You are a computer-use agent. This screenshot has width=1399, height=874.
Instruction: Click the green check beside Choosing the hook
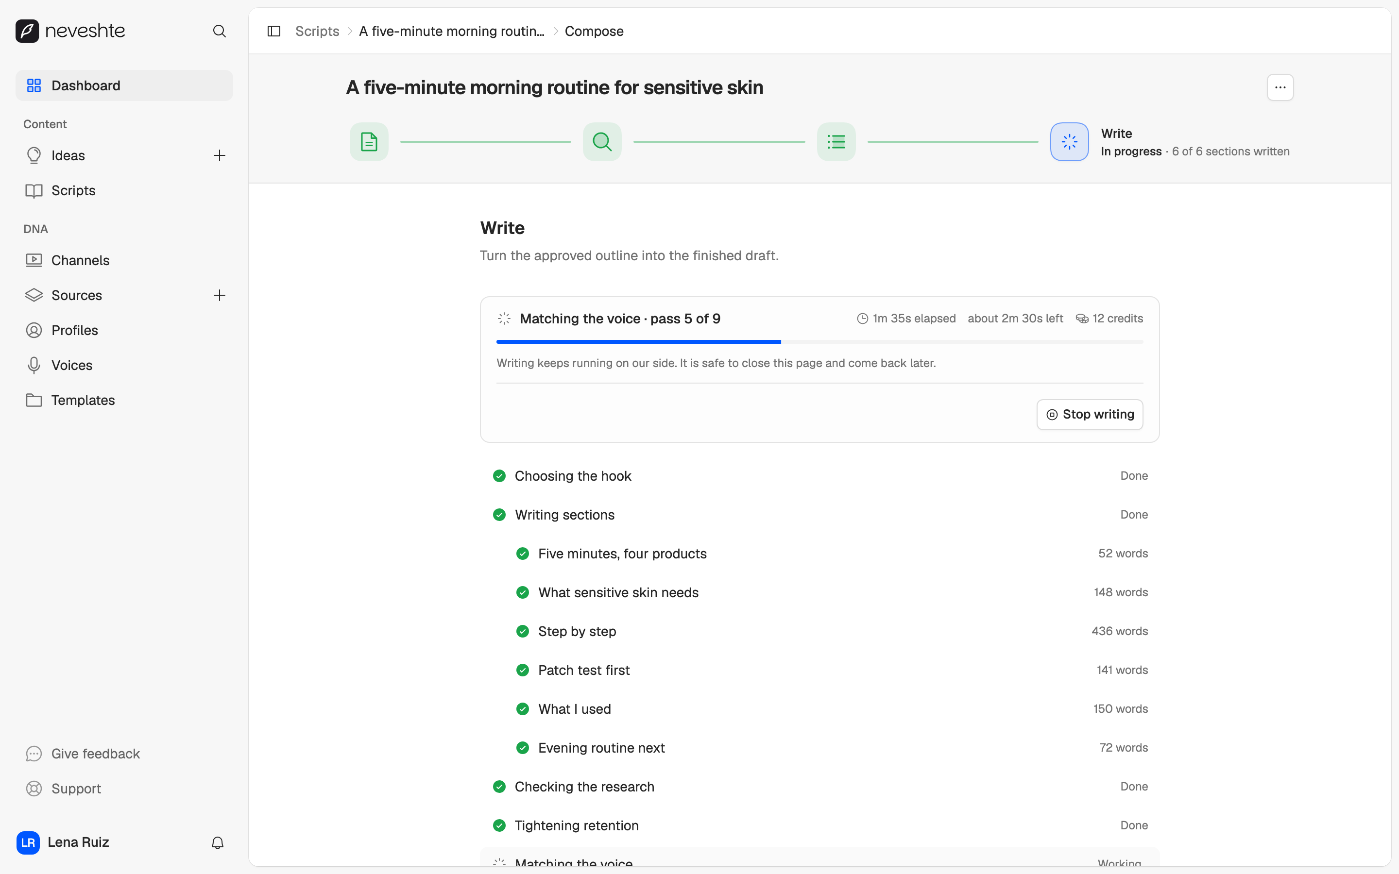point(499,476)
